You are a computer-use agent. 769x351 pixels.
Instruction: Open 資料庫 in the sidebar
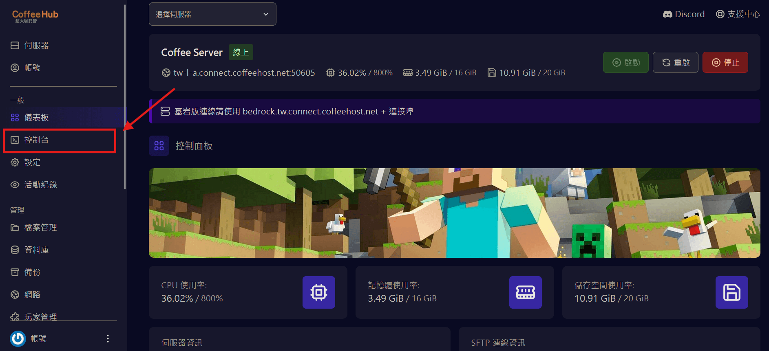[63, 250]
